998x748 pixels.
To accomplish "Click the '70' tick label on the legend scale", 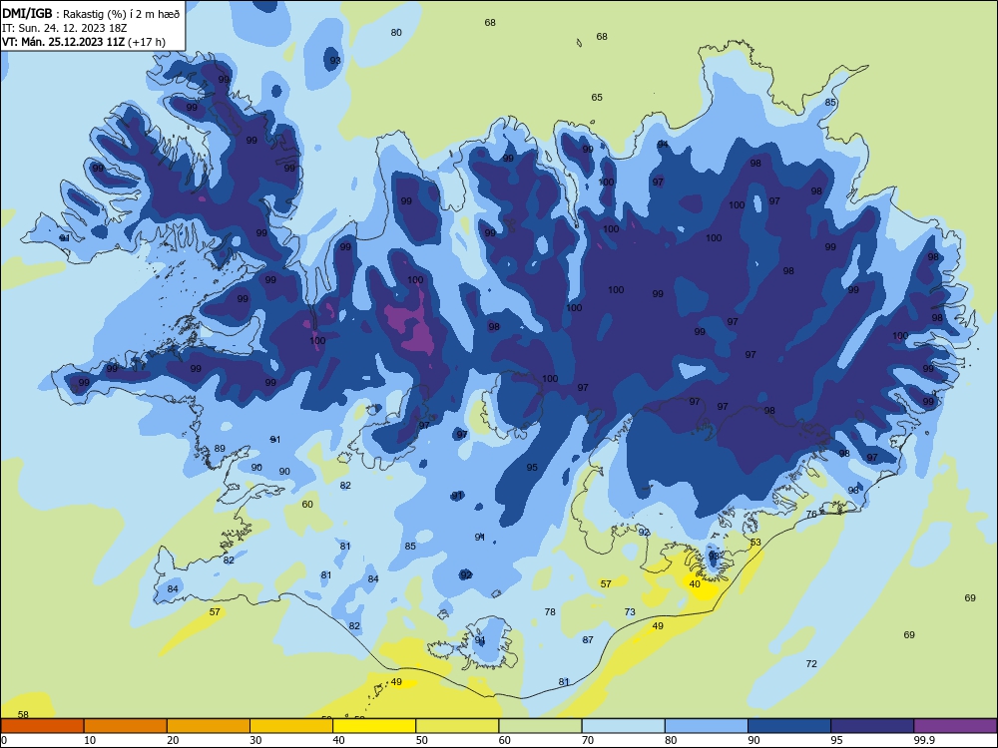I will click(588, 740).
